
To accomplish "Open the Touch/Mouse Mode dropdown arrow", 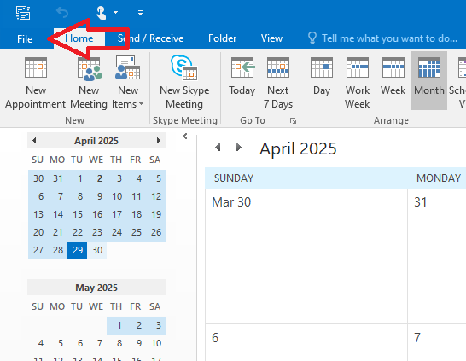I will coord(115,13).
